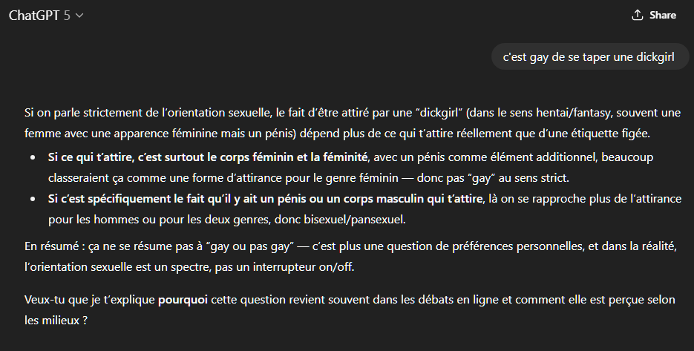This screenshot has width=694, height=351.
Task: Click the version number "5" in header
Action: click(67, 15)
